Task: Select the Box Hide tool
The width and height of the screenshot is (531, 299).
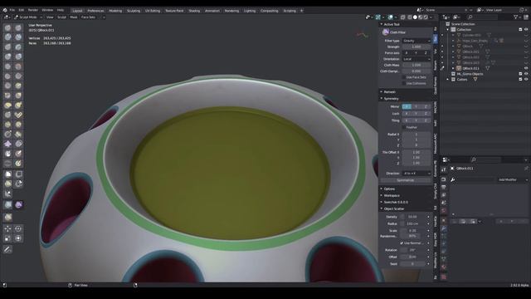Action: click(18, 174)
